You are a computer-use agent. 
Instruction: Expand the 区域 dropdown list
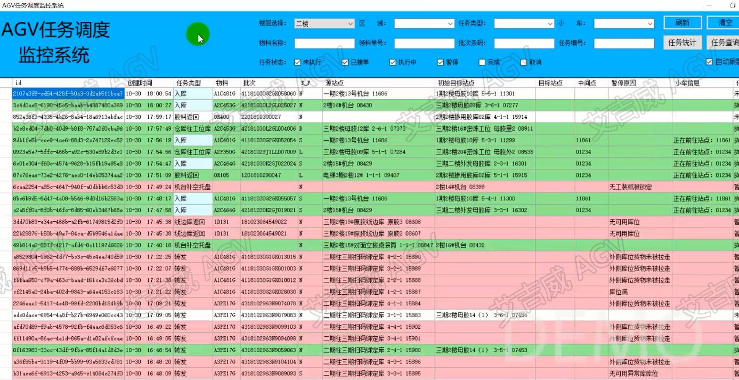click(424, 23)
